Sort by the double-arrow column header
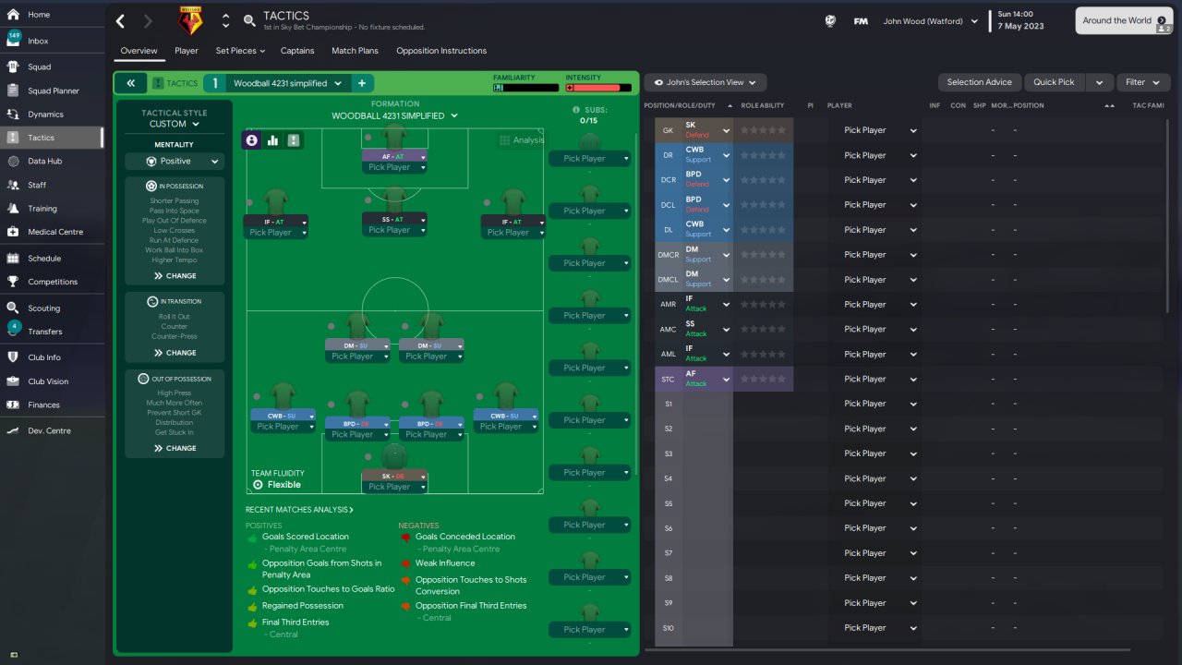 [x=1109, y=105]
